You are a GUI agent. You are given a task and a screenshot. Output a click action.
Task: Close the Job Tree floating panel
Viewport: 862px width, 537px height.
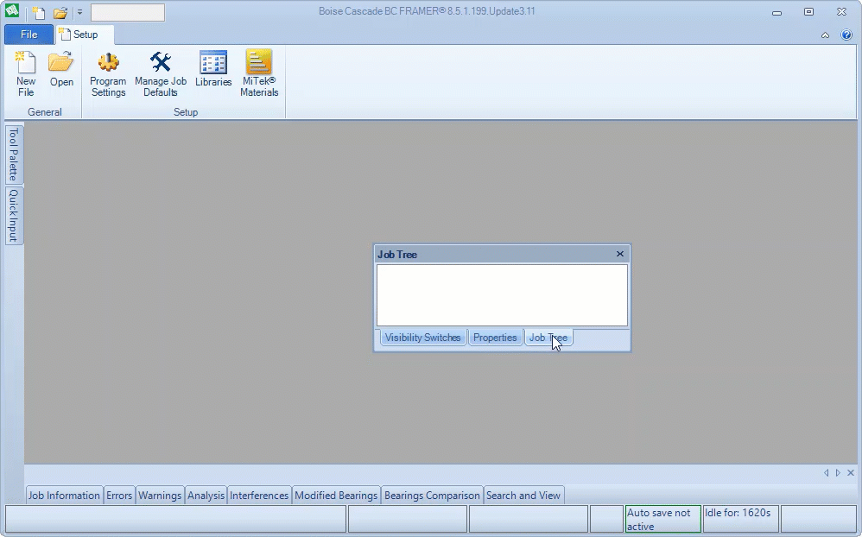point(619,254)
